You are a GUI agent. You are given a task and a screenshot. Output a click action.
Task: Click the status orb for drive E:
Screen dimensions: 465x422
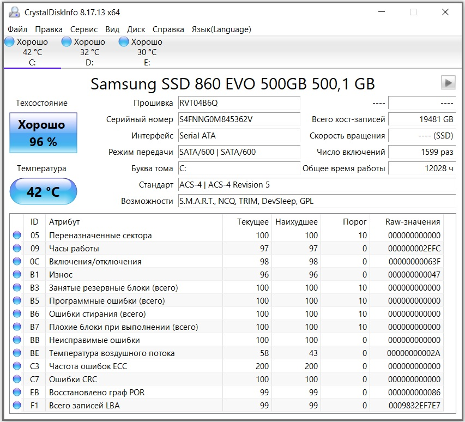124,42
